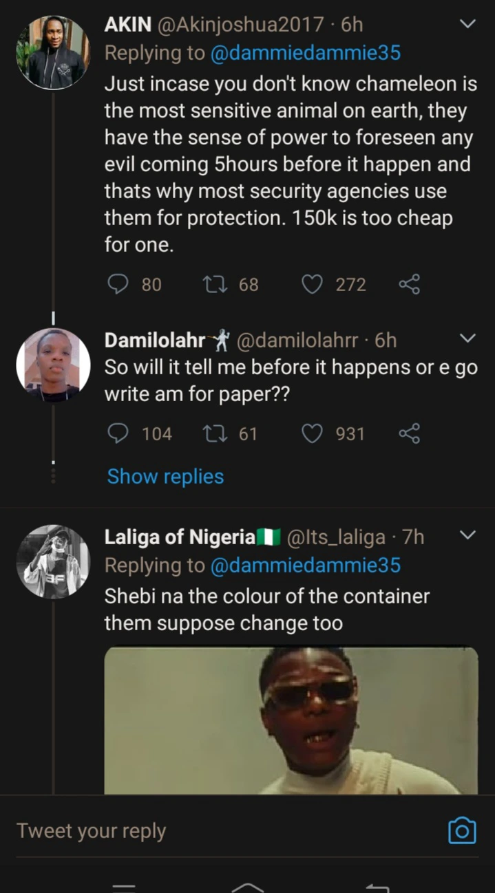This screenshot has width=495, height=893.
Task: Open Damilolahr's profile picture
Action: 53,365
